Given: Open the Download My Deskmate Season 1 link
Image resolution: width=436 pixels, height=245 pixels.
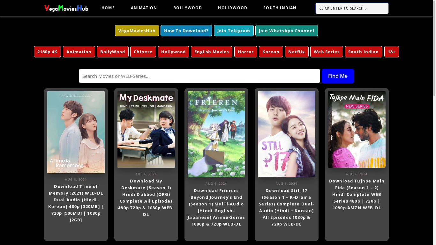Looking at the screenshot, I should tap(146, 198).
